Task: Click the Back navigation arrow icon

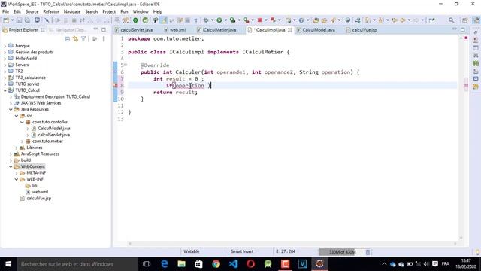Action: 403,20
